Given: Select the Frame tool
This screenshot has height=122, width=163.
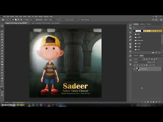Looking at the screenshot, I should click(2, 40).
